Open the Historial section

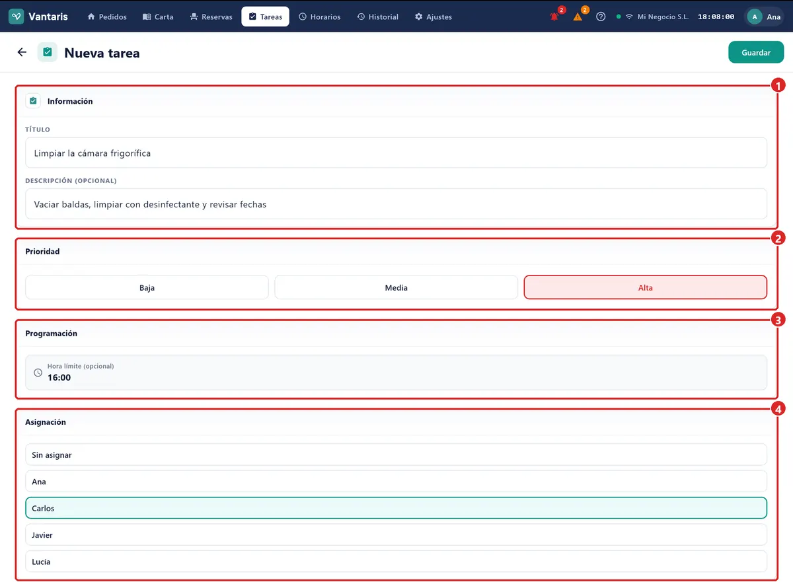(377, 17)
